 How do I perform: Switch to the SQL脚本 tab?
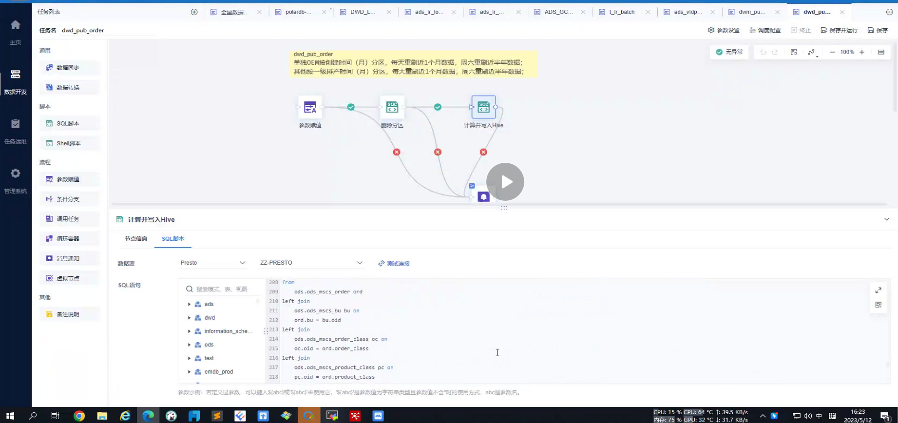(173, 239)
